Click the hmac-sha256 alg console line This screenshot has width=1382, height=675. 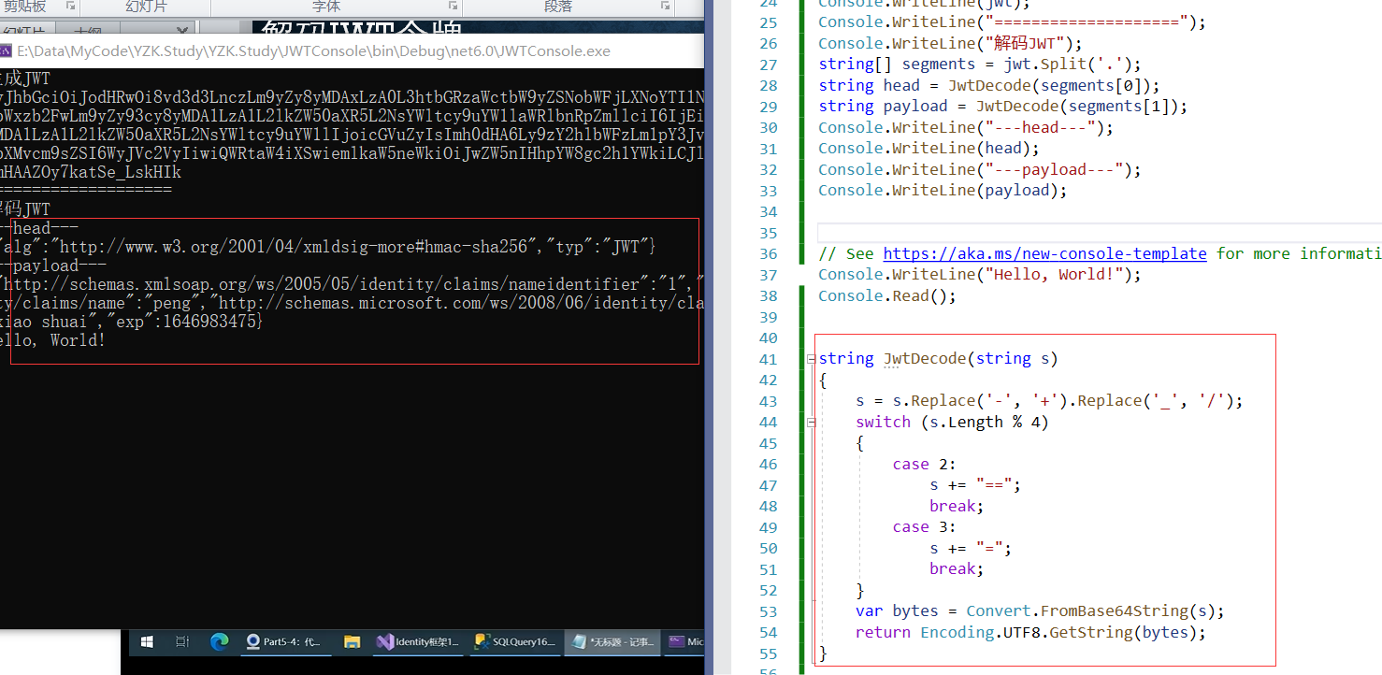328,247
